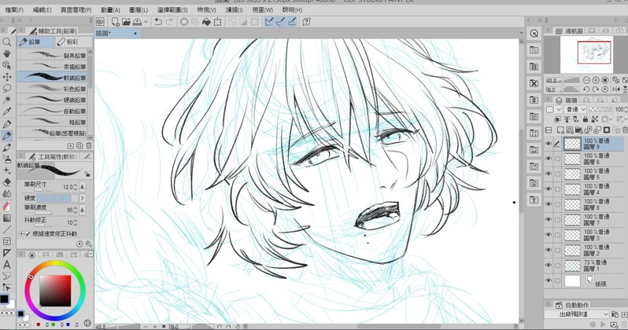Delete sub tool with trash icon

[x=89, y=145]
